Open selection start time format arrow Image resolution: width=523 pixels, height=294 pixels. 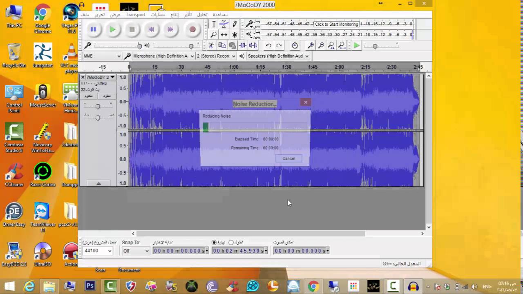[x=207, y=251]
